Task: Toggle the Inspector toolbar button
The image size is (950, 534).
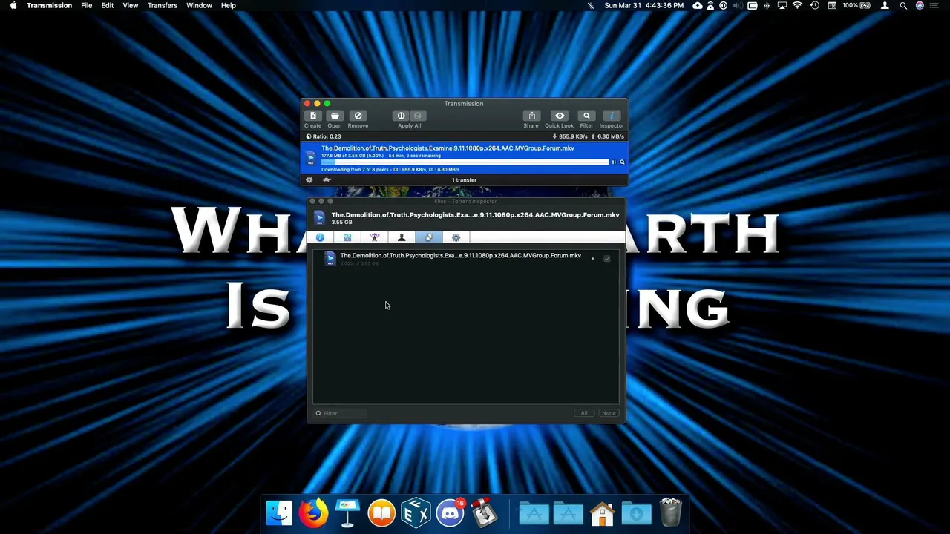Action: pyautogui.click(x=612, y=116)
